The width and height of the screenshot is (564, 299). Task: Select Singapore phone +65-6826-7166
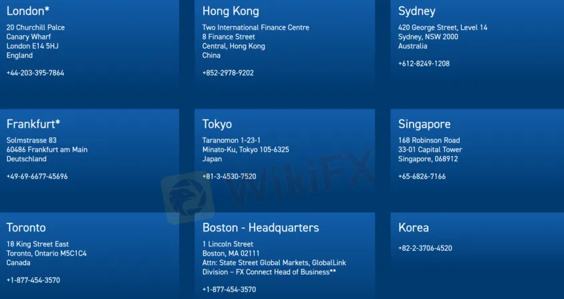pos(422,177)
